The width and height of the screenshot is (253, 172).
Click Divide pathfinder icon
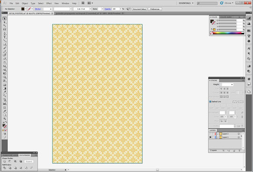click(4, 168)
